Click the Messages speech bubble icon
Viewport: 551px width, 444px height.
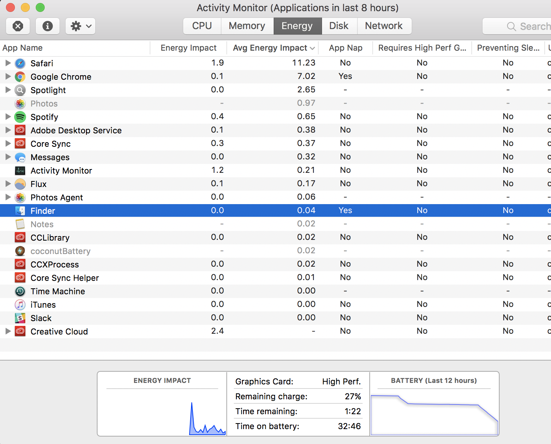(x=20, y=157)
